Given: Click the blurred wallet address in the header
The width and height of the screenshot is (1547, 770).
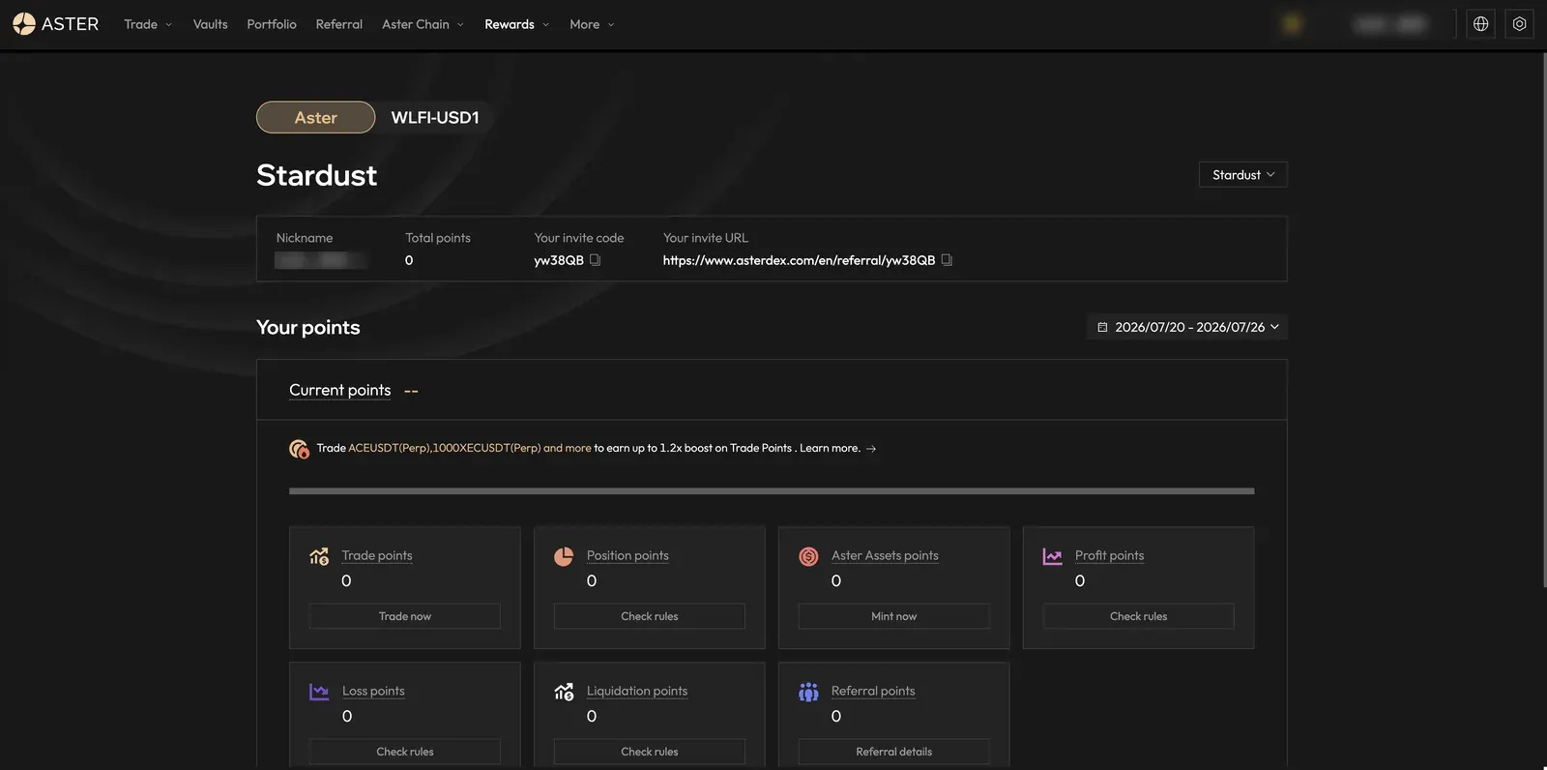Looking at the screenshot, I should (1390, 24).
